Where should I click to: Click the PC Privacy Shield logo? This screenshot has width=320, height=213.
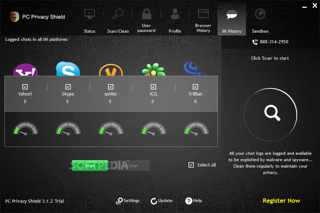(15, 17)
